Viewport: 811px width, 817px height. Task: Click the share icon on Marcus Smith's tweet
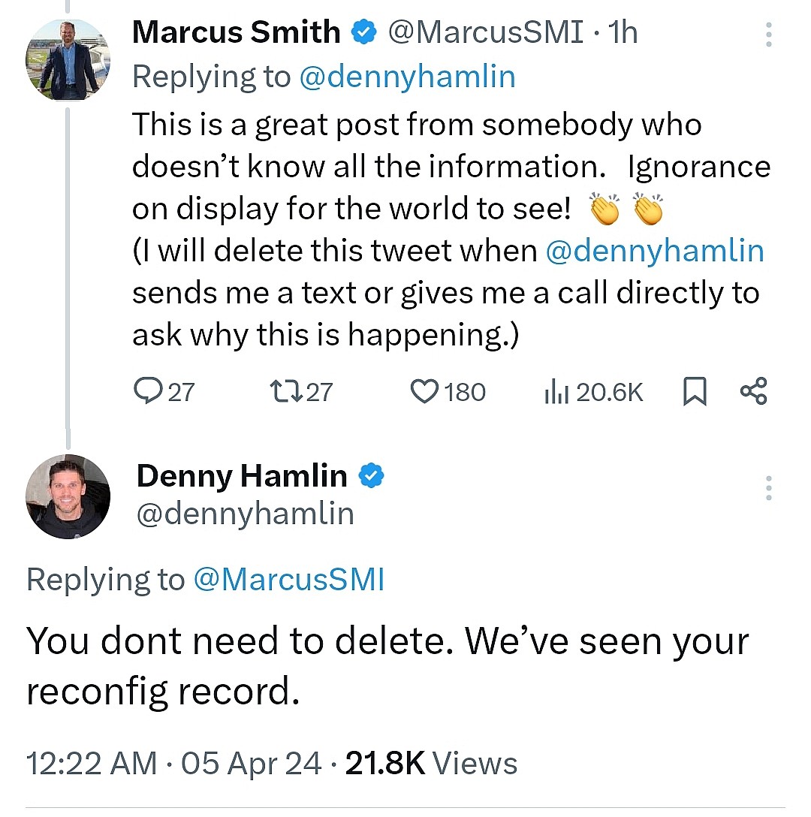[x=753, y=391]
